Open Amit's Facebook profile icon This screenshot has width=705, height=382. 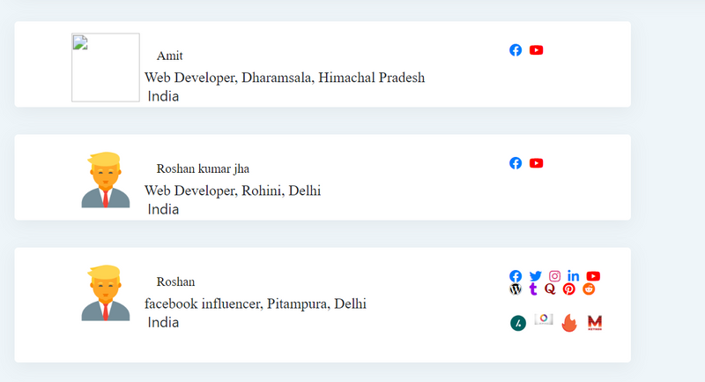click(516, 50)
